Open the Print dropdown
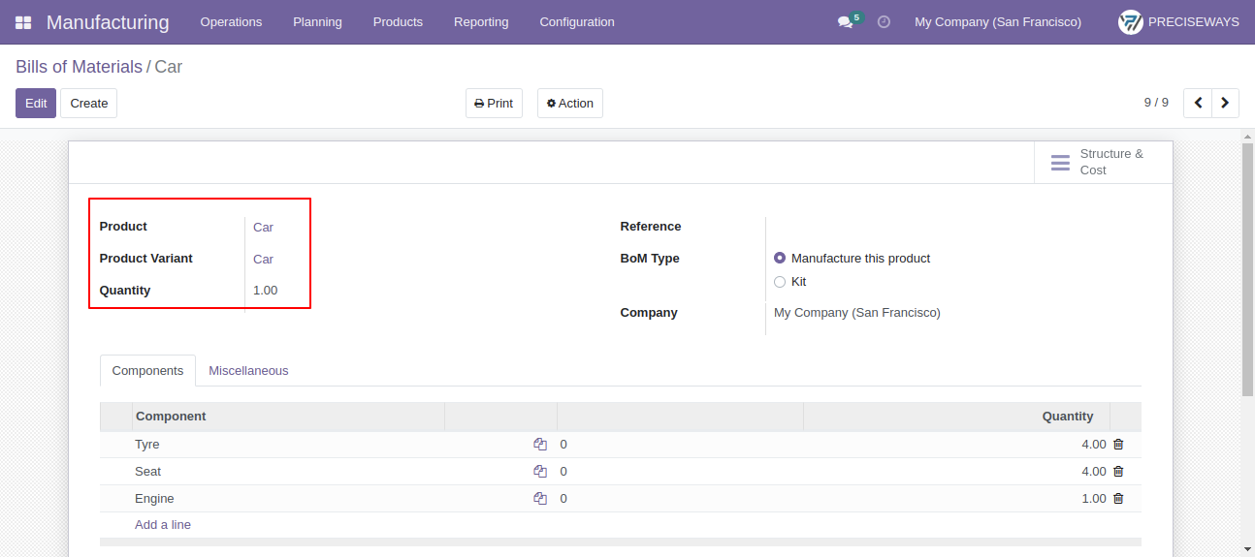Screen dimensions: 1255x557 pos(494,104)
